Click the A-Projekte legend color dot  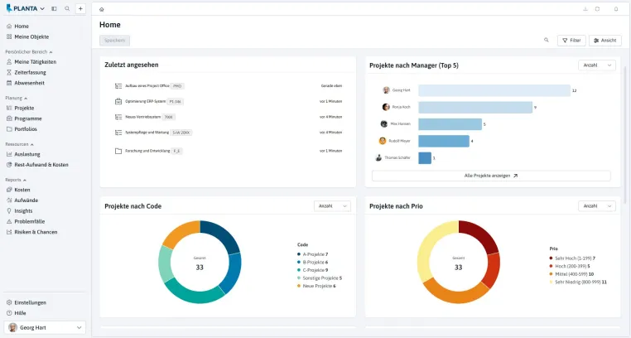click(299, 254)
